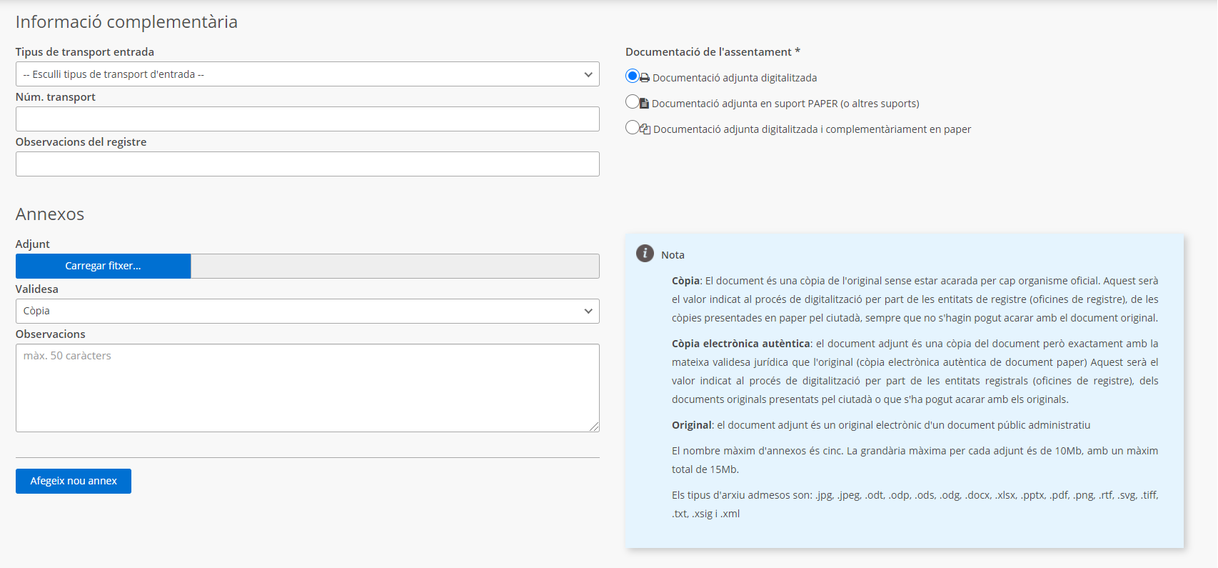The image size is (1218, 568).
Task: Click the printer icon beside Documentació adjunta digitalitzada
Action: point(645,78)
